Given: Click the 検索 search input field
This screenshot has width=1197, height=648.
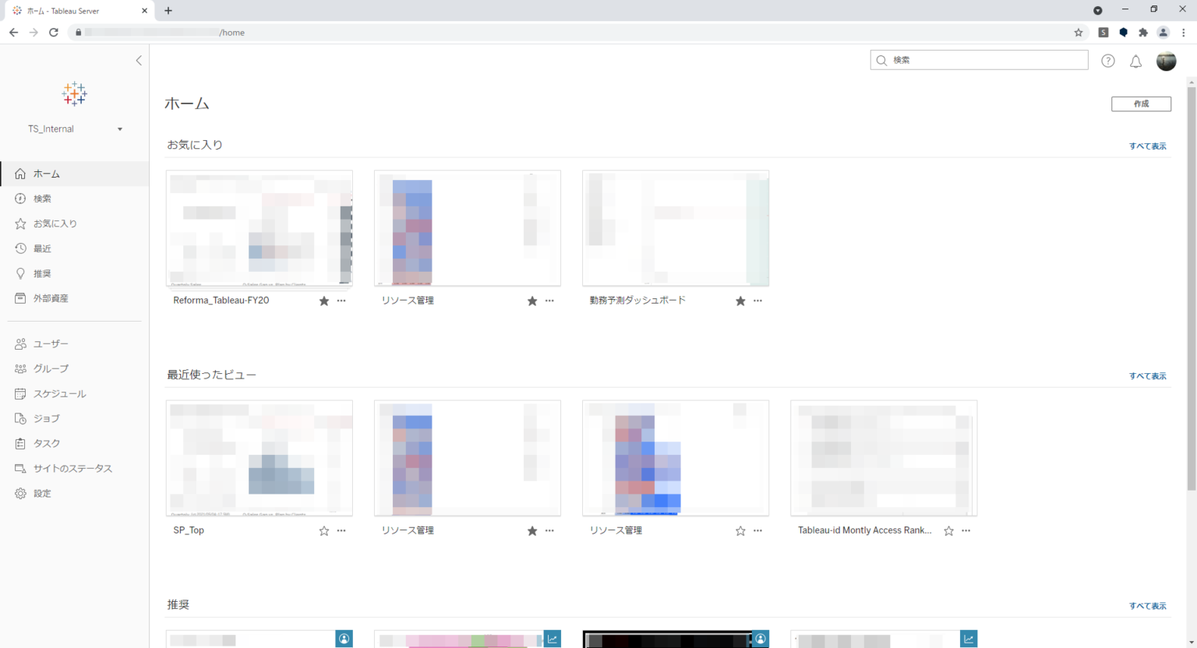Looking at the screenshot, I should click(x=986, y=60).
